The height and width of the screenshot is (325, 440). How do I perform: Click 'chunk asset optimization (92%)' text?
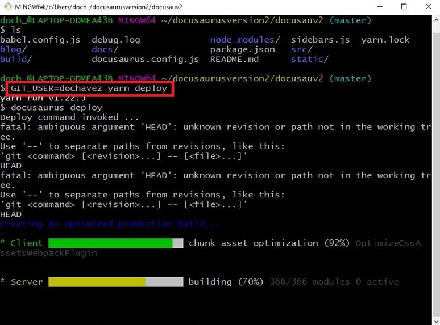[x=269, y=243]
